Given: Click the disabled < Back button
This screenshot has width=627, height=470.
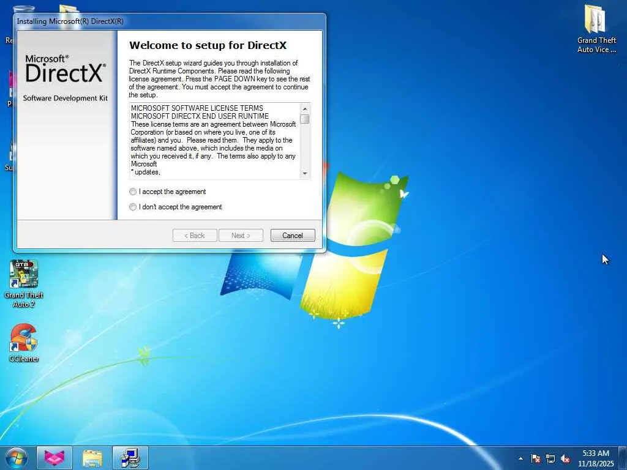Looking at the screenshot, I should [x=195, y=236].
